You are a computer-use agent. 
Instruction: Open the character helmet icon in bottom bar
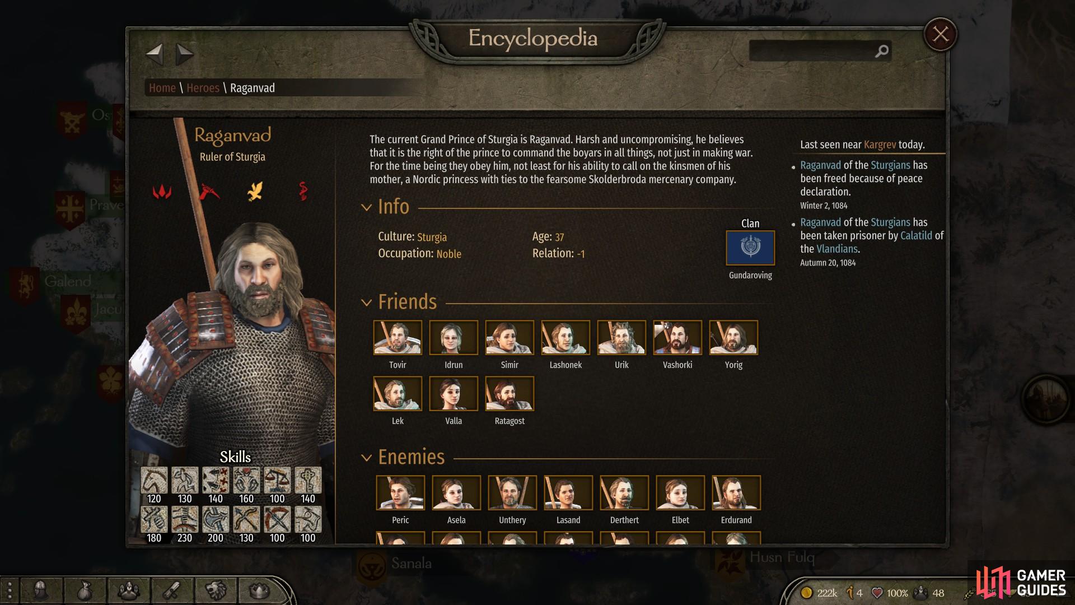[x=41, y=590]
